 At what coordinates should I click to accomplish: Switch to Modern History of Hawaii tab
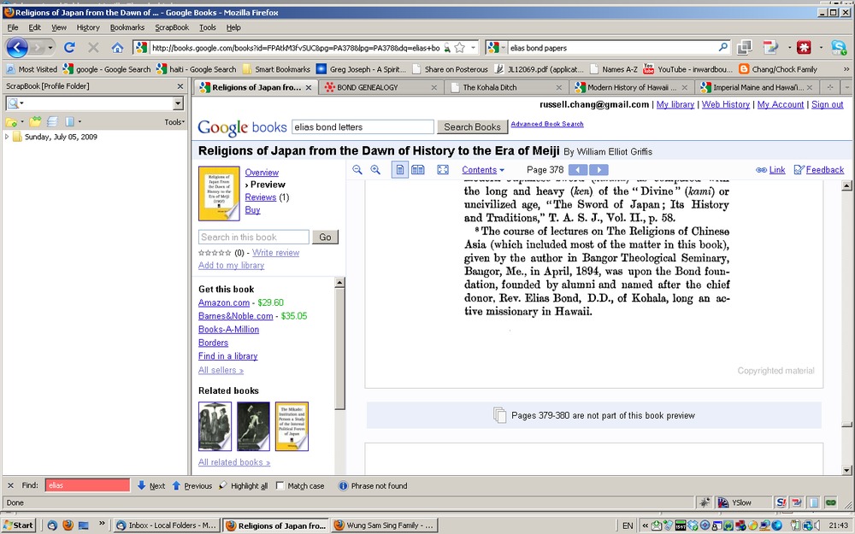632,87
